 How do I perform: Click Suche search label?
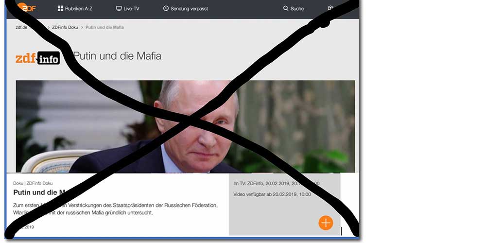[297, 9]
